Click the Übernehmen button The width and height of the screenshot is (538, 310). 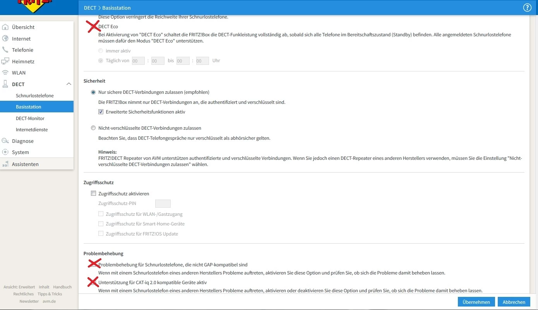point(476,302)
